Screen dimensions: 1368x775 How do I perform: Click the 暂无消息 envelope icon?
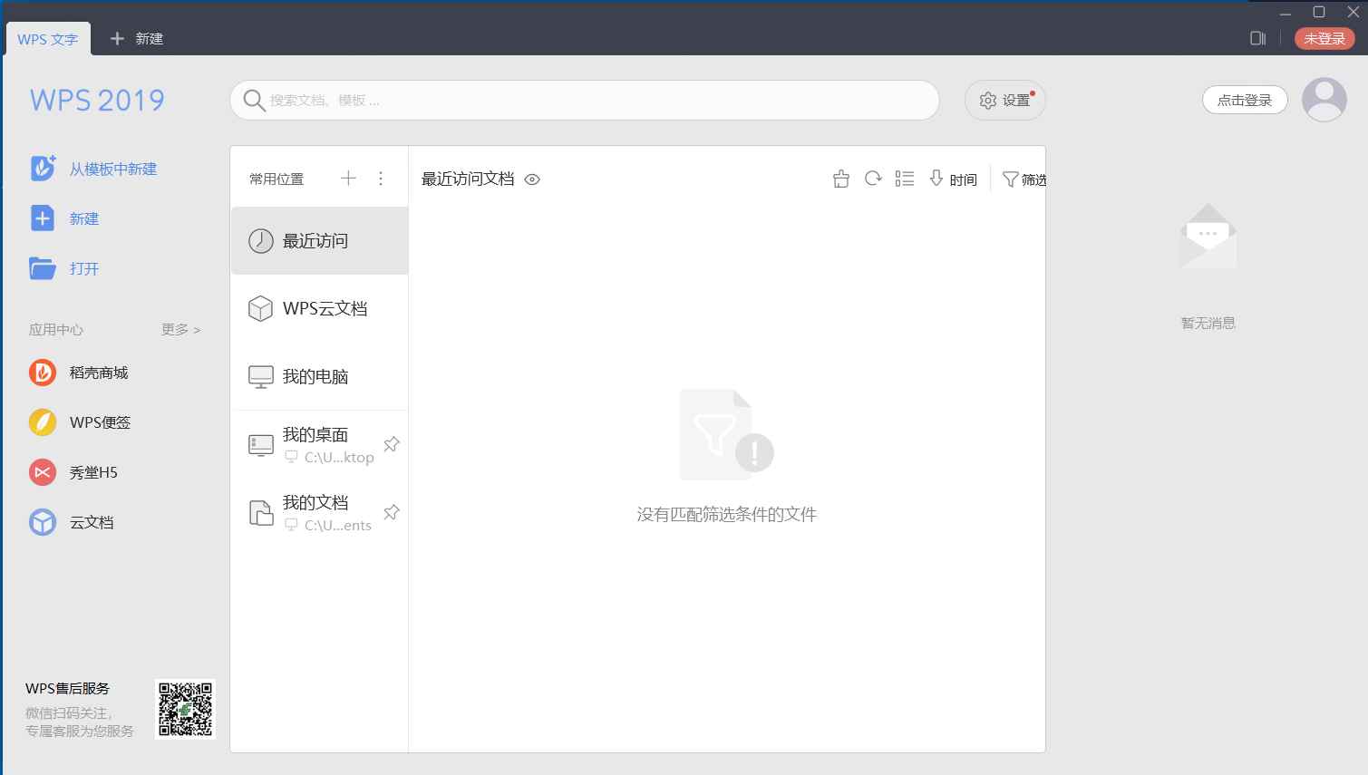click(1208, 237)
